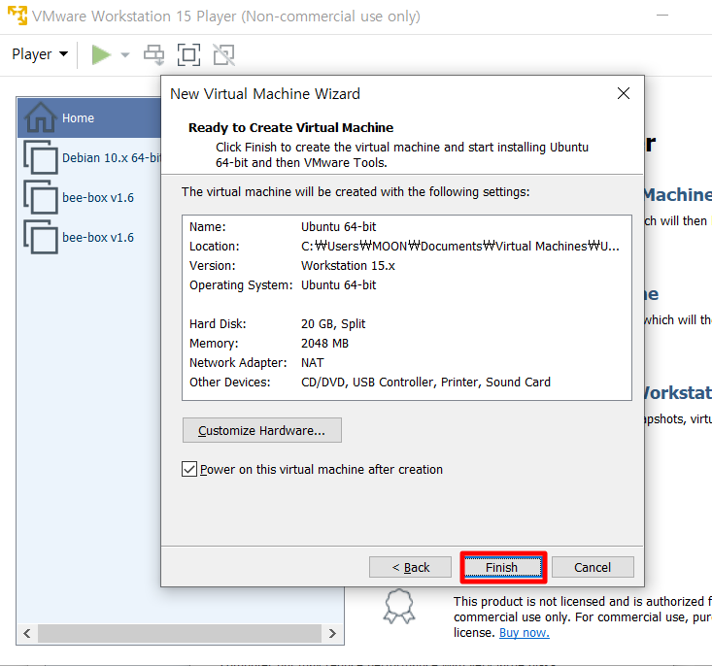Click the 'Workstation 15.x' version value
This screenshot has width=712, height=666.
(x=348, y=266)
